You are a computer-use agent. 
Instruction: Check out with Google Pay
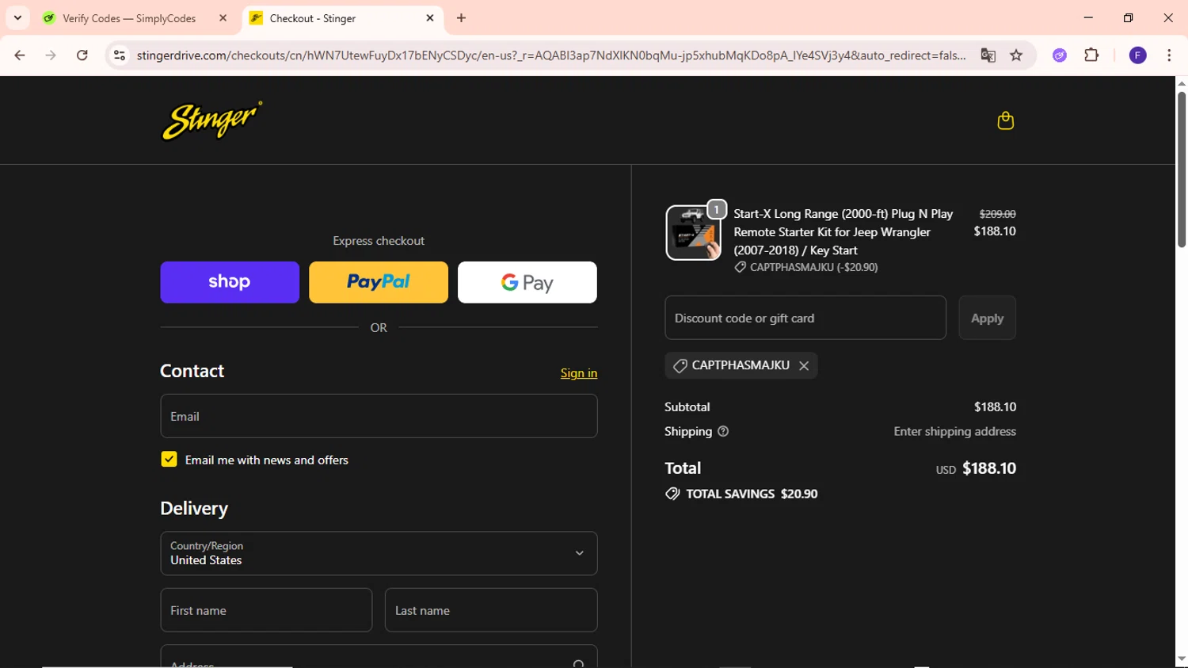point(527,282)
